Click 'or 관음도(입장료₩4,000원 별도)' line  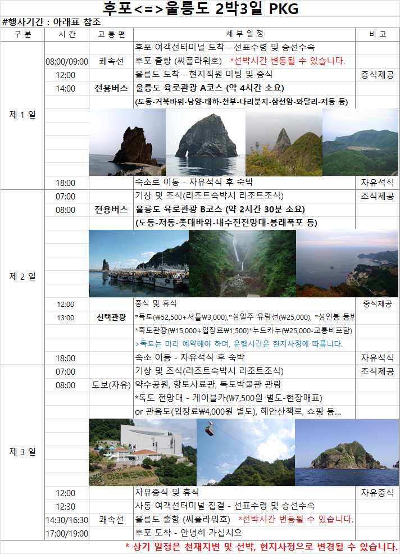(238, 412)
